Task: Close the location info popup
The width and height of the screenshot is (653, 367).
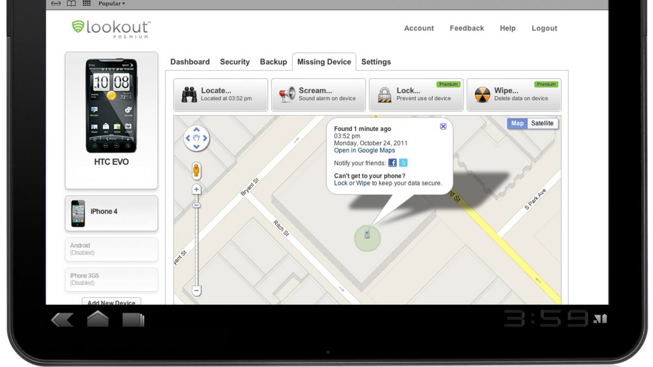Action: click(443, 126)
